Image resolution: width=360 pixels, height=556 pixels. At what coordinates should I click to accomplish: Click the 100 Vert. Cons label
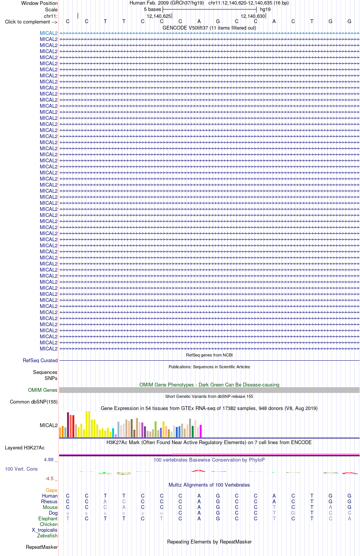tap(21, 469)
